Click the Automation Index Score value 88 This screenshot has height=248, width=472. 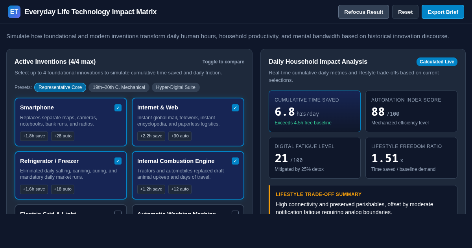coord(378,112)
